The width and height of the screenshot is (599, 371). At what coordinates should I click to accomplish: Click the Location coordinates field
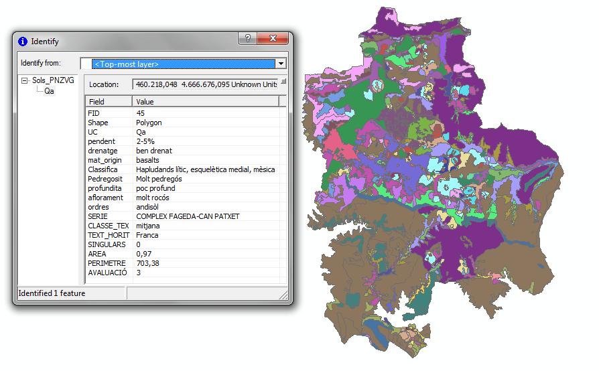click(206, 84)
